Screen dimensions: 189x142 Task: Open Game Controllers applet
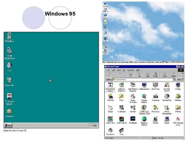(133, 98)
